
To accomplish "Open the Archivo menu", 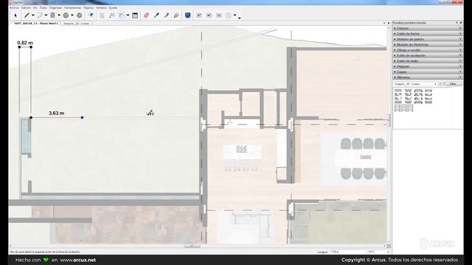I will pos(14,8).
